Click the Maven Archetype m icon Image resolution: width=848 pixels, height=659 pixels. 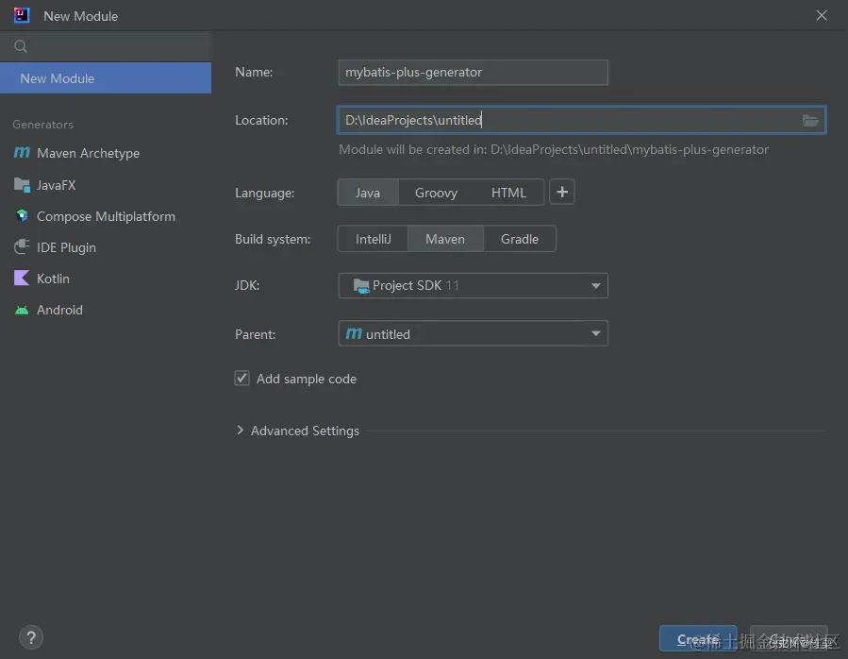click(22, 153)
